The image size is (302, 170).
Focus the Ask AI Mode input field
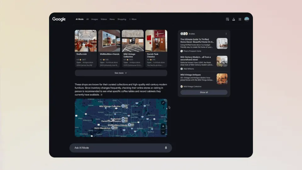point(120,148)
